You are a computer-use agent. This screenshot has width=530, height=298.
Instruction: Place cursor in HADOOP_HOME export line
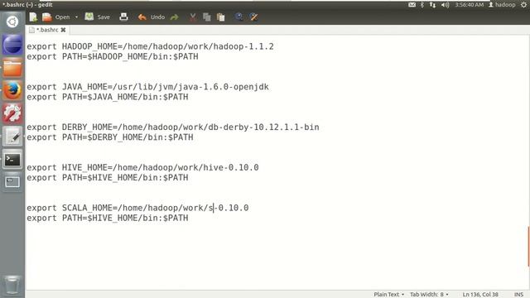[x=150, y=46]
